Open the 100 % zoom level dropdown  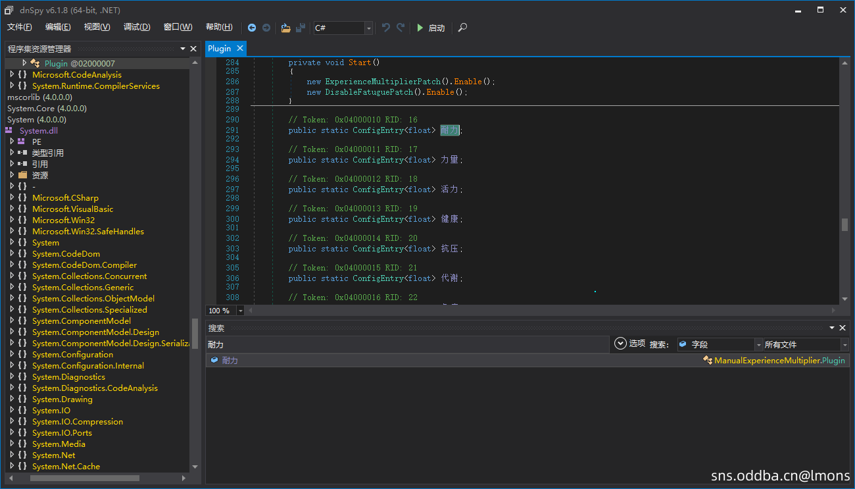[x=240, y=311]
